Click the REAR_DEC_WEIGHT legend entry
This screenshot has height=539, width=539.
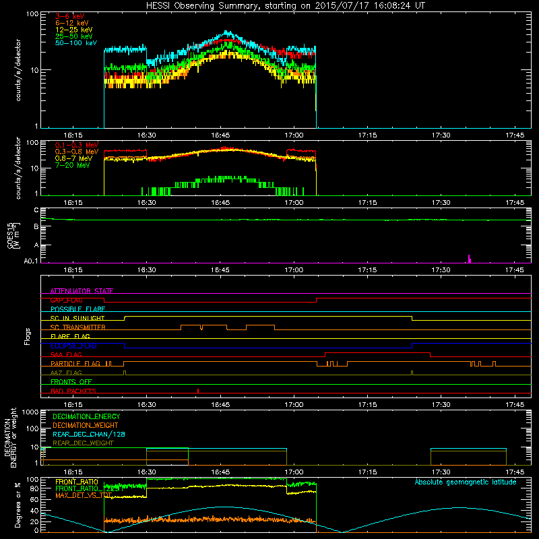tap(83, 443)
